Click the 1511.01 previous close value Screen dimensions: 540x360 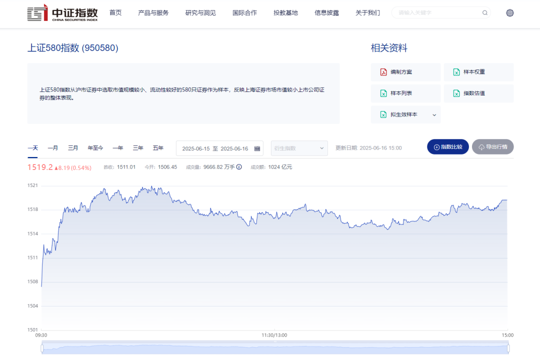pyautogui.click(x=126, y=167)
